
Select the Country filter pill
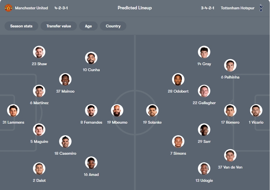[x=113, y=26]
